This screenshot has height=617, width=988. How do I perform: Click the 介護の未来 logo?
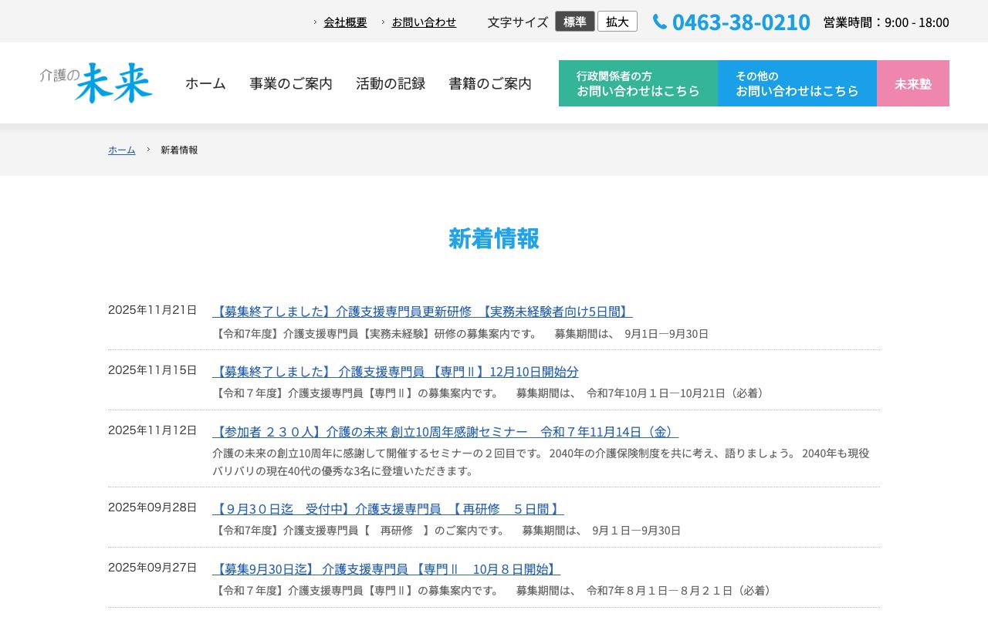click(x=95, y=83)
